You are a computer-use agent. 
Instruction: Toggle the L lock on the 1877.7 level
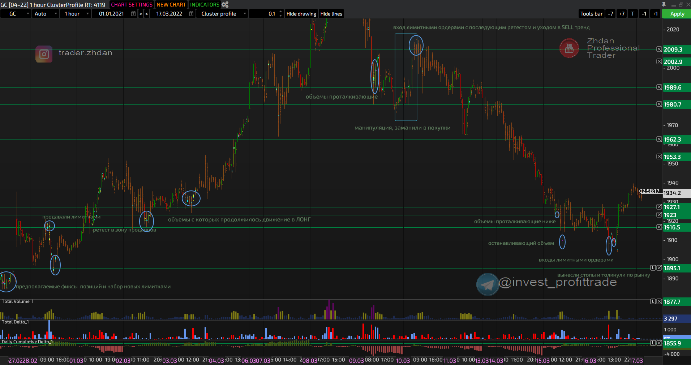click(x=653, y=302)
